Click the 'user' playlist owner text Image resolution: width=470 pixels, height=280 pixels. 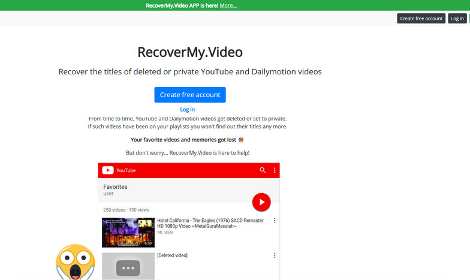[109, 194]
